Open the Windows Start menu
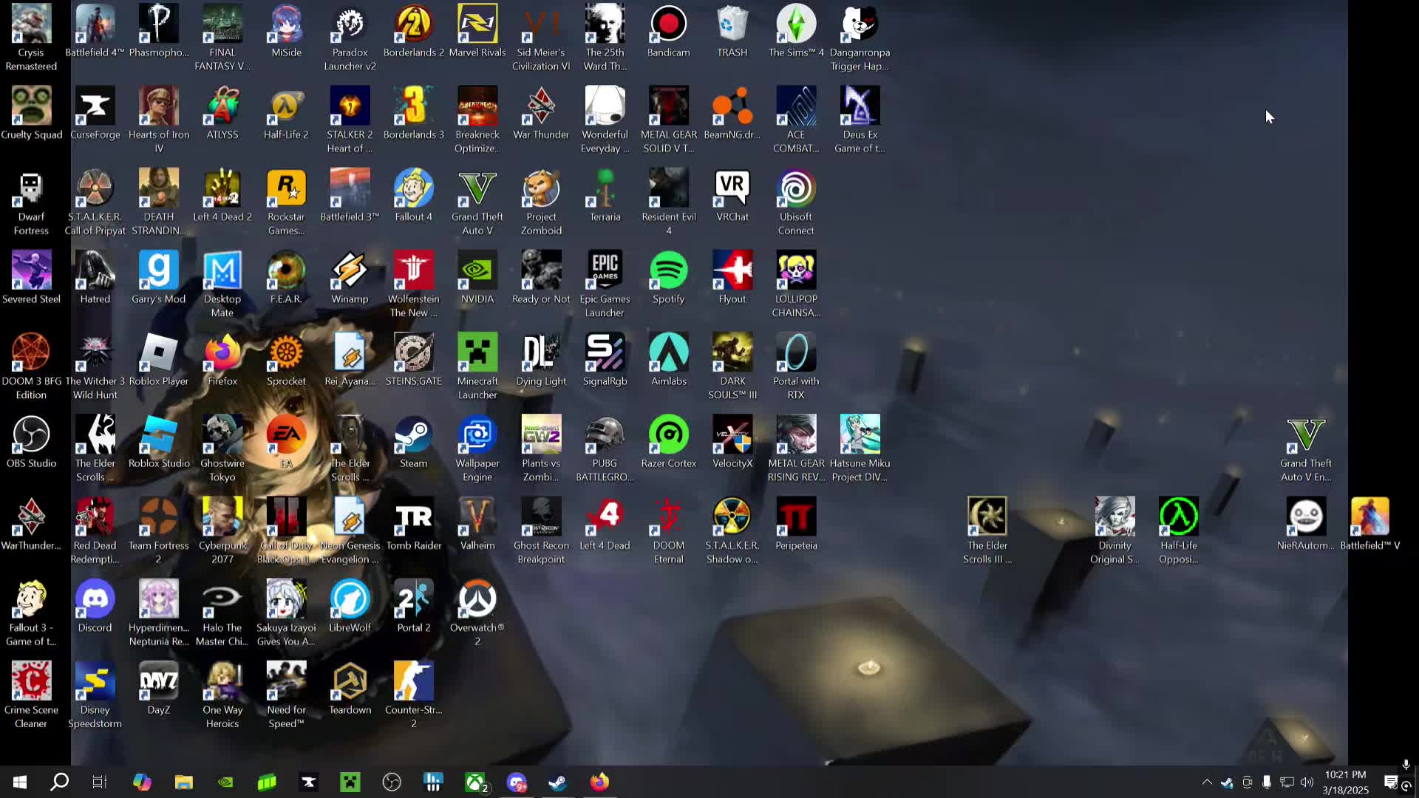1419x798 pixels. 20,782
